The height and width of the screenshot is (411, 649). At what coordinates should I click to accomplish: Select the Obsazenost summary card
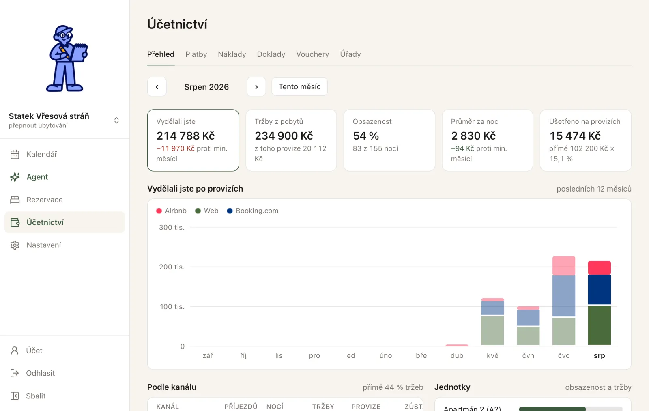tap(389, 140)
